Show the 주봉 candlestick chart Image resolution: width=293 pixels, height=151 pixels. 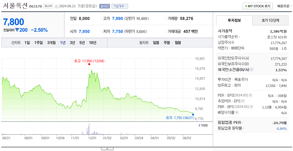tap(167, 43)
